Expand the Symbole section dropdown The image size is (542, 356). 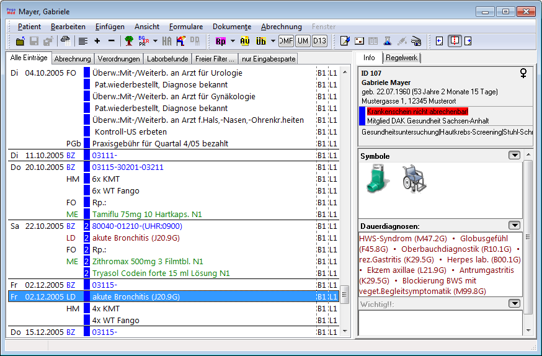[x=513, y=155]
